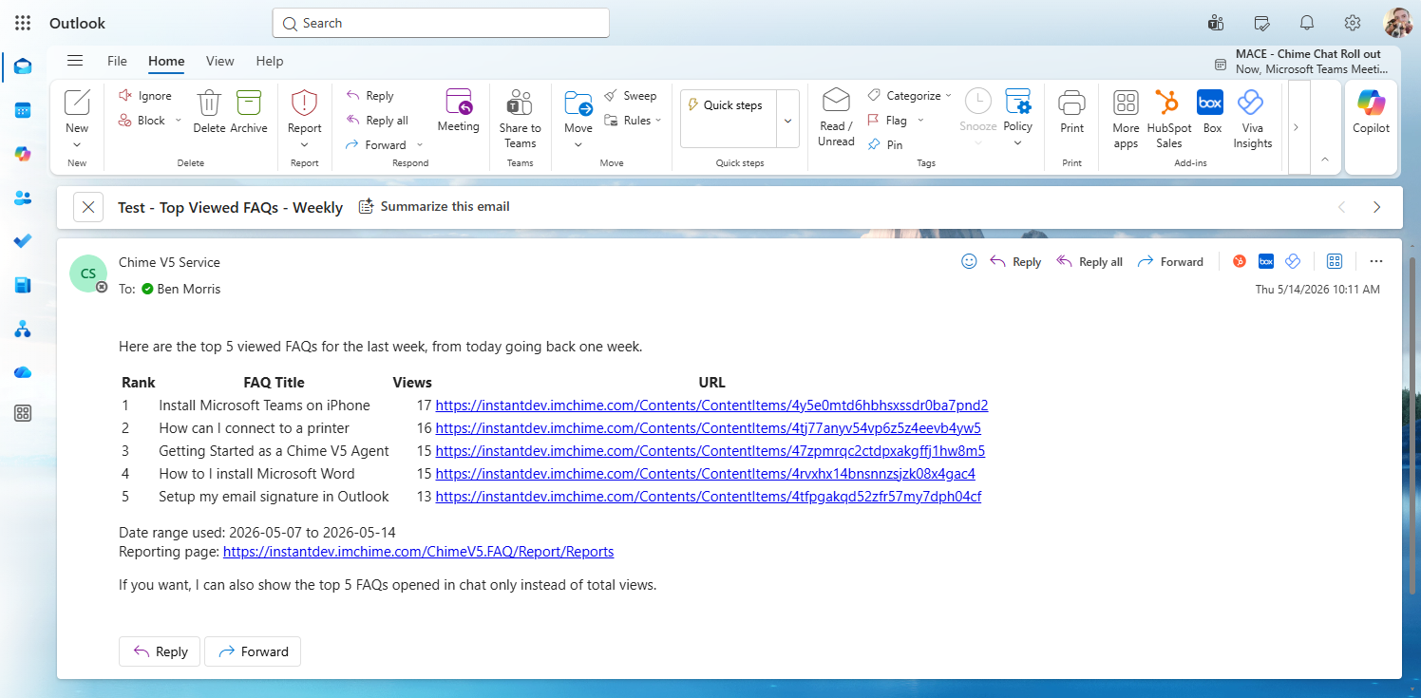Click Forward button below message
This screenshot has height=698, width=1421.
(x=253, y=651)
